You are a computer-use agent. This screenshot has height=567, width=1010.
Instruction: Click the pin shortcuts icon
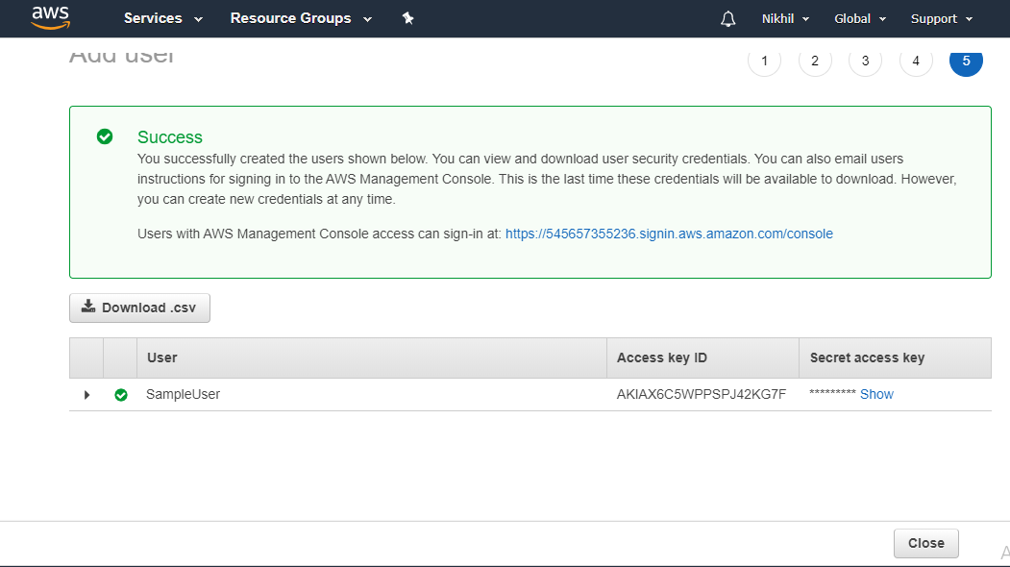pos(407,18)
